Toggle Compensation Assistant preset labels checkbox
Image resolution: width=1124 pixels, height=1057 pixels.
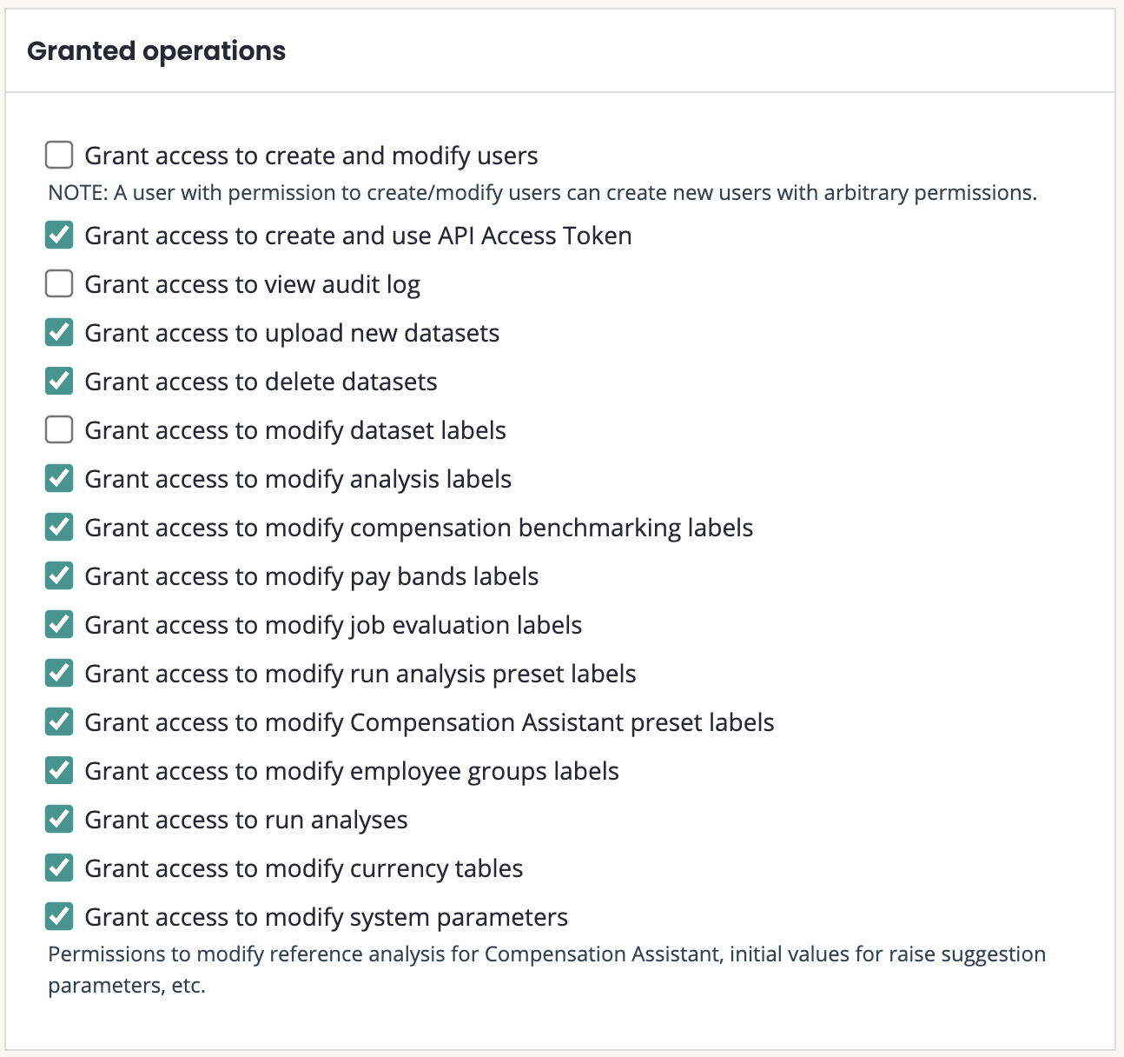pyautogui.click(x=59, y=722)
